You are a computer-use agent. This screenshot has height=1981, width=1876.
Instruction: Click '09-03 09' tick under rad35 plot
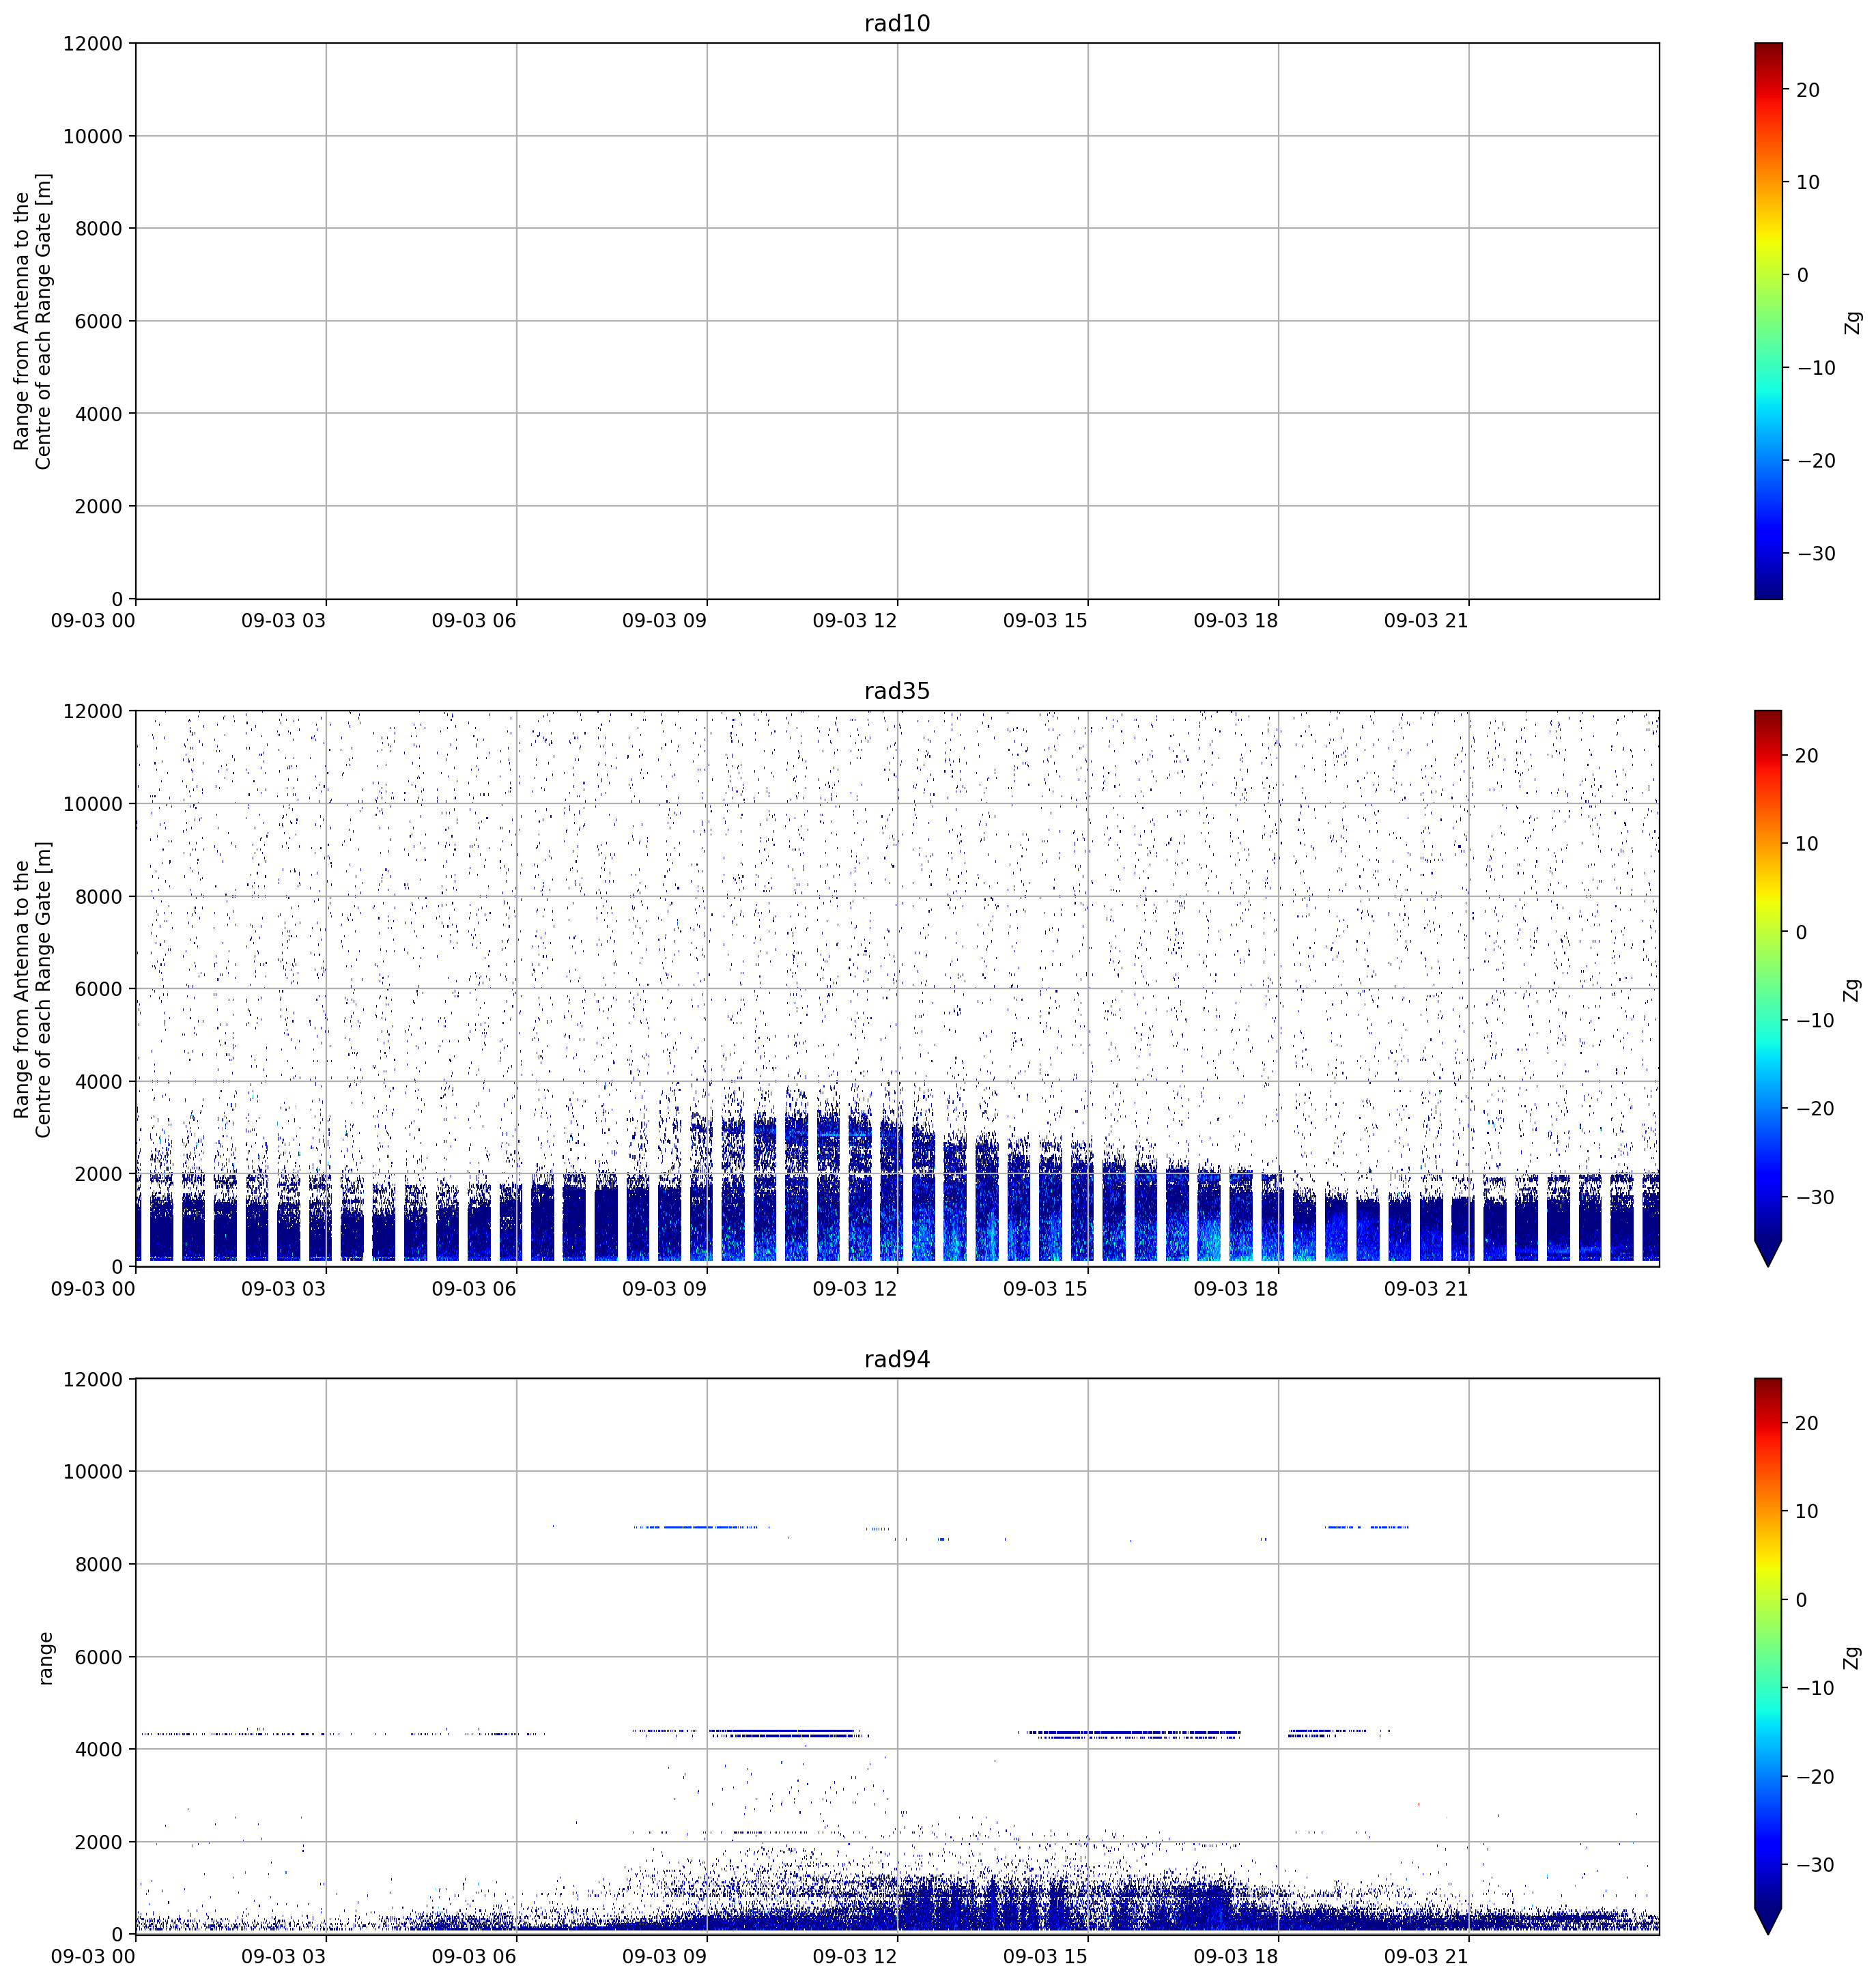click(664, 1289)
